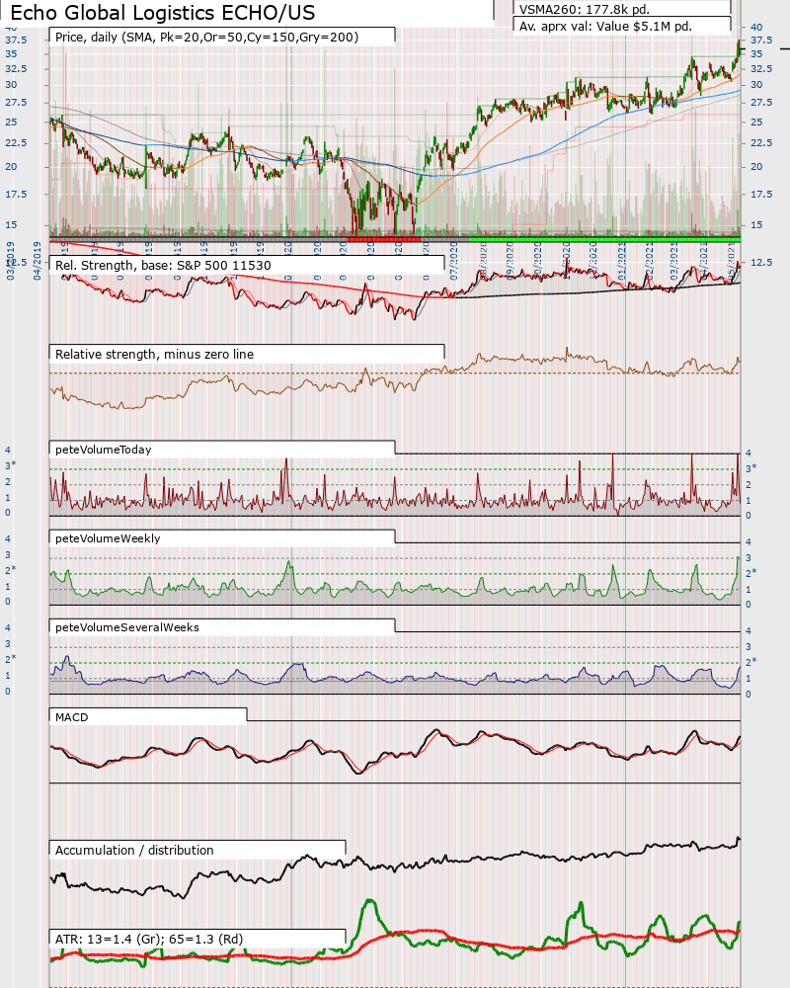Click the ATR: 13=1.4 (Gr); 65=1.3 (Rd) label
Screen dimensions: 790x988
tap(149, 939)
